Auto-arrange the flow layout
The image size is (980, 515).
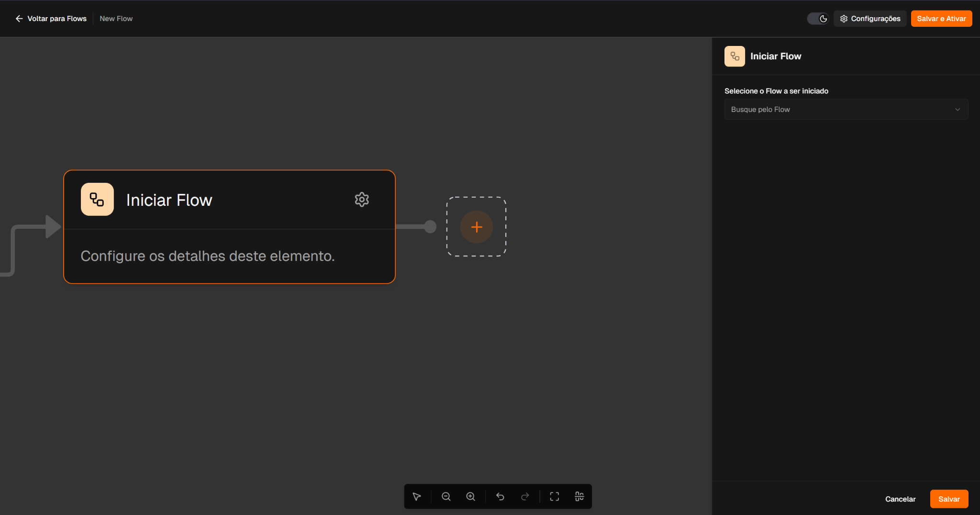(x=579, y=496)
